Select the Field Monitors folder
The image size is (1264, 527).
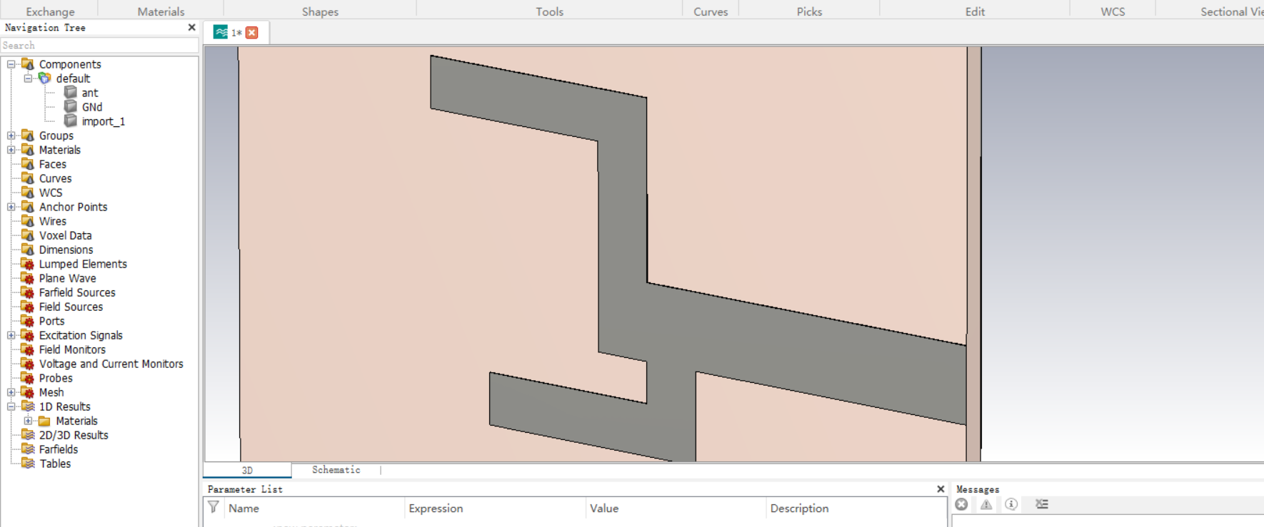pyautogui.click(x=72, y=349)
